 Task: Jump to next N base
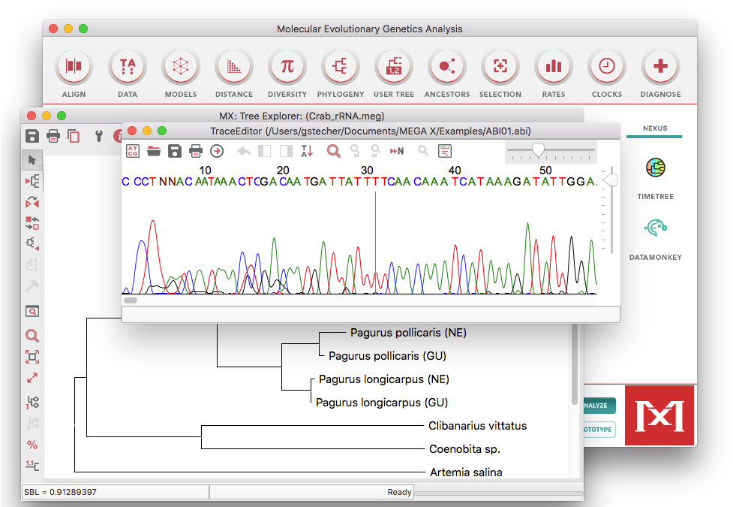pos(397,151)
